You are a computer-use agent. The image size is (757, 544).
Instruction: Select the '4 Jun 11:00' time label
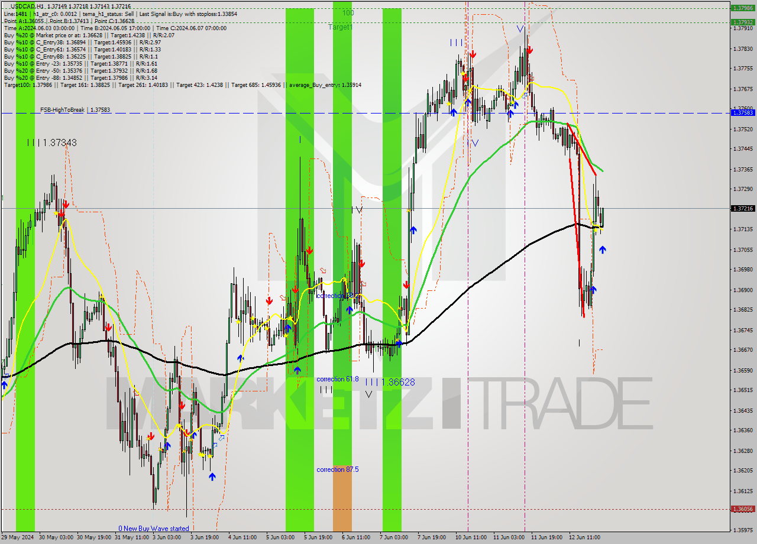pyautogui.click(x=243, y=537)
